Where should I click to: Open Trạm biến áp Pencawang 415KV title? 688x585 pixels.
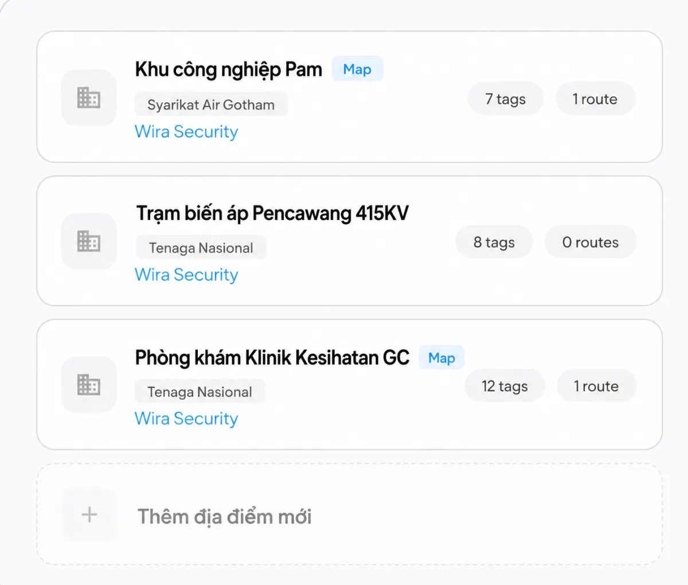coord(272,213)
